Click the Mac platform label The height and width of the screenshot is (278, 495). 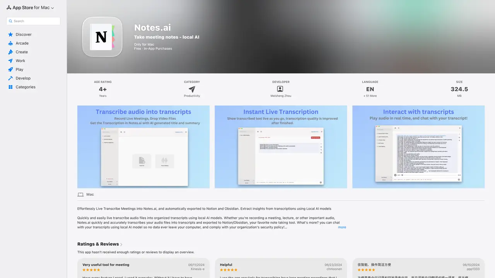pyautogui.click(x=90, y=195)
